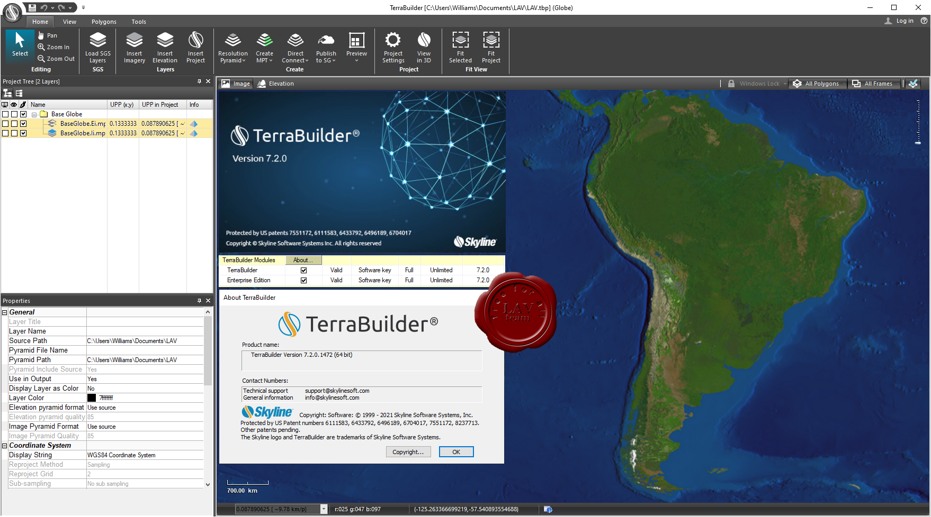Image resolution: width=931 pixels, height=517 pixels.
Task: Toggle edit checkbox for BaseGlobe.Ii.mpt layer
Action: pos(23,133)
